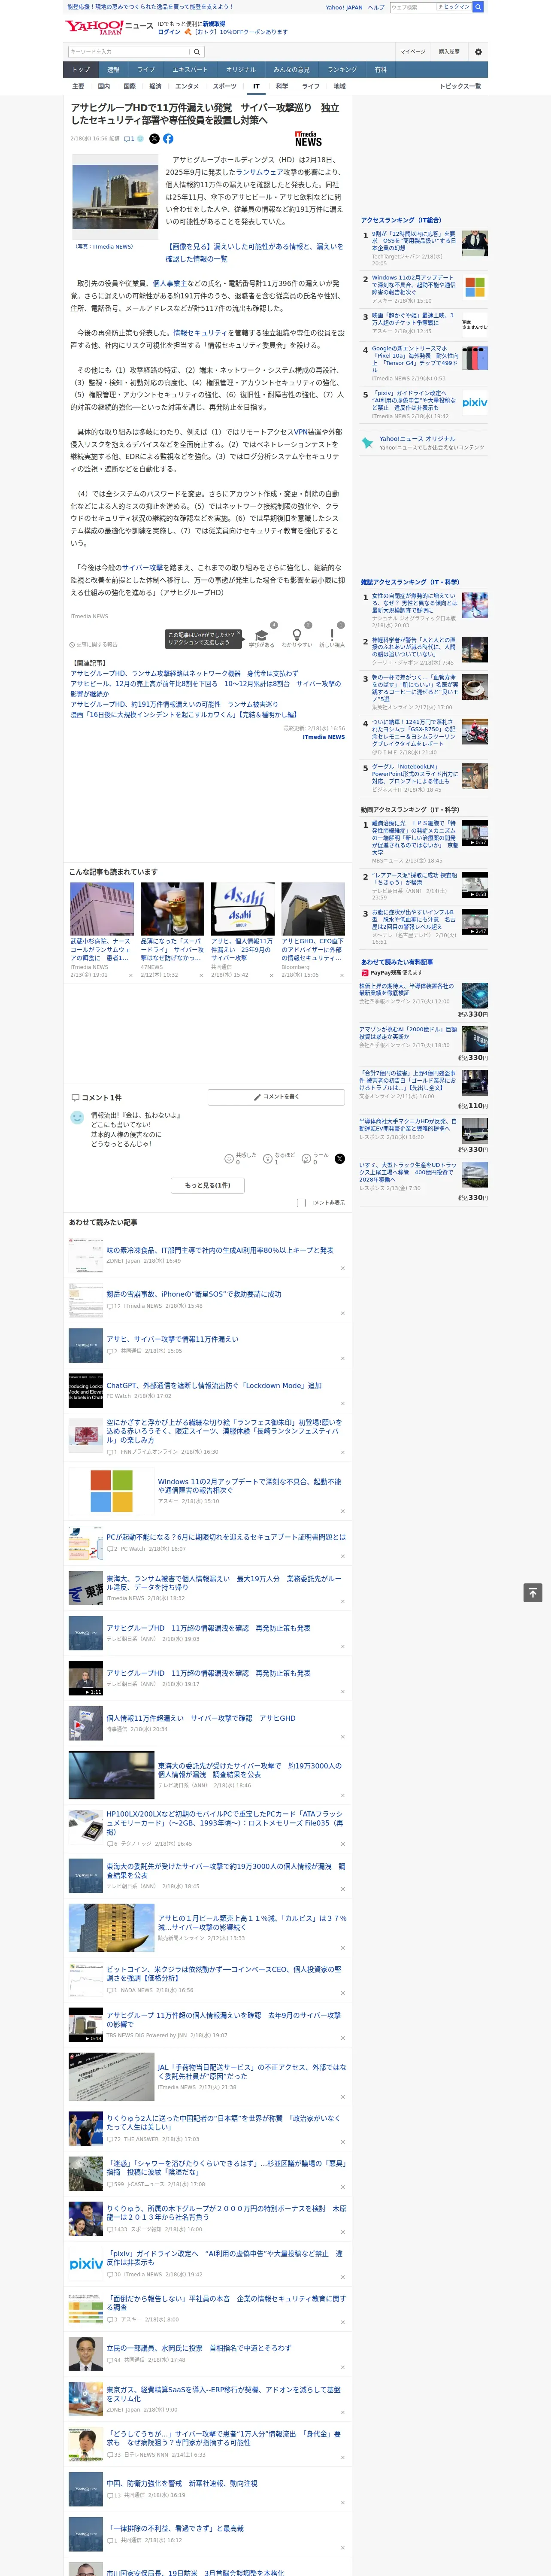
Task: Open 【画像を見る】 leaked information list link
Action: pyautogui.click(x=254, y=252)
